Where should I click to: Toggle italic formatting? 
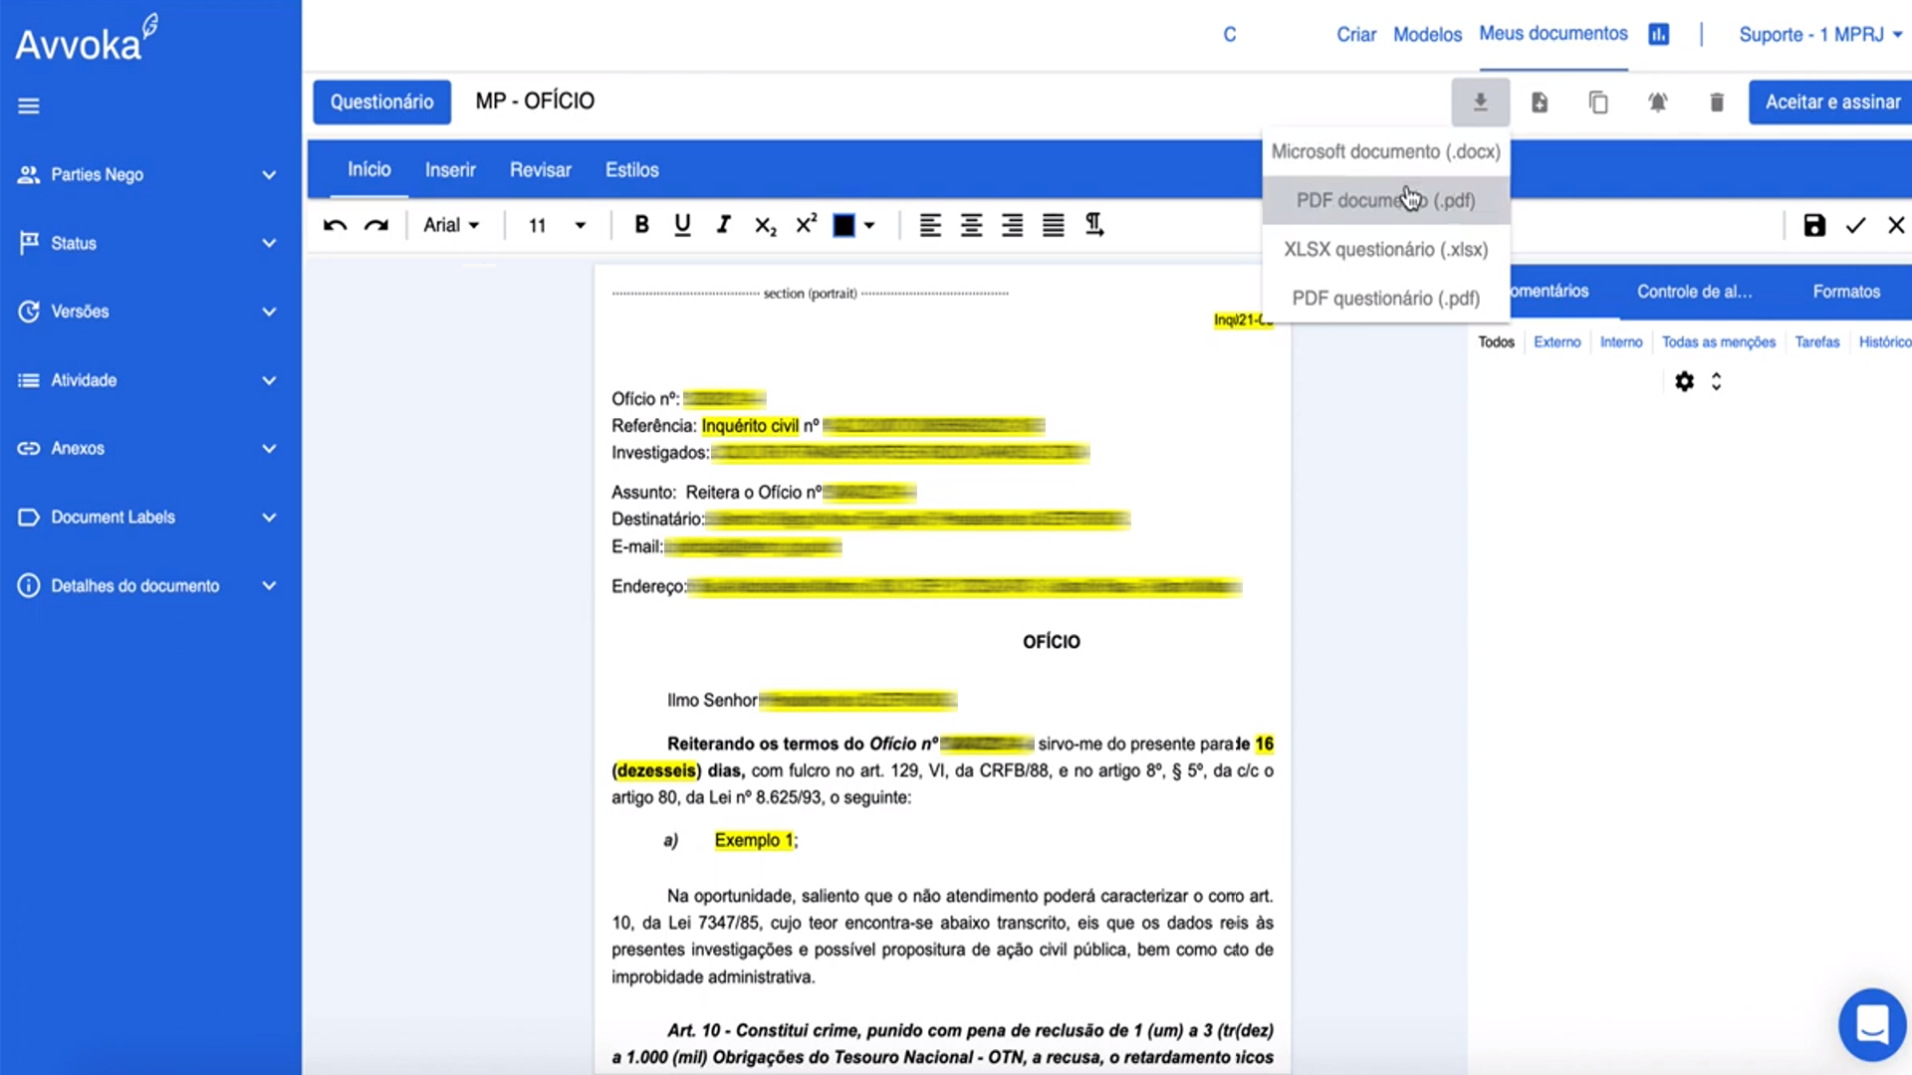pos(723,225)
